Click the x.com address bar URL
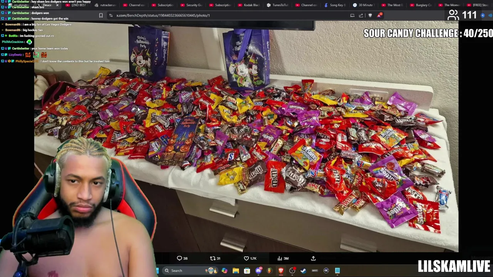The image size is (493, 277). tap(163, 15)
